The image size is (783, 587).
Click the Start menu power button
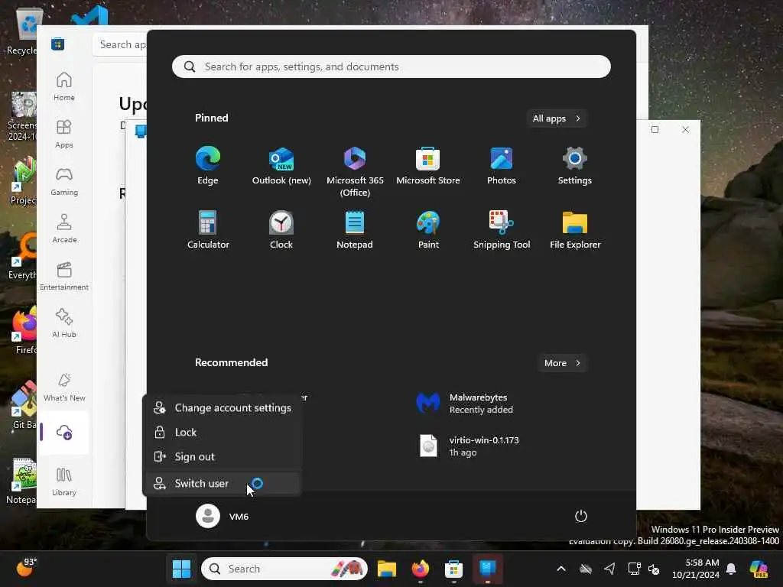(x=581, y=516)
